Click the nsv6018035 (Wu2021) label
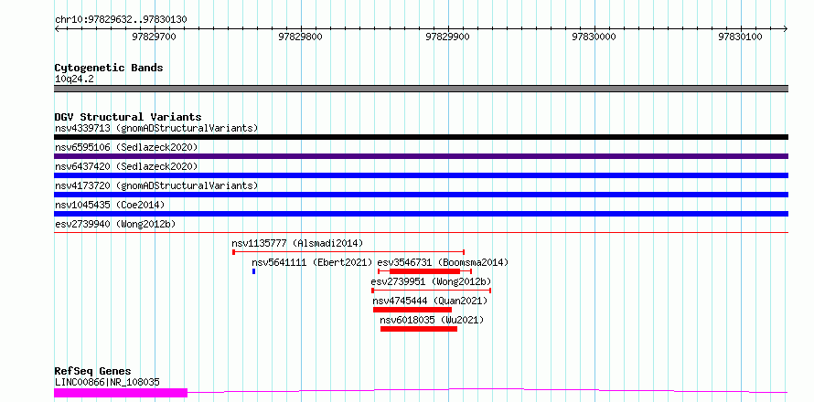Image resolution: width=814 pixels, height=402 pixels. tap(432, 320)
